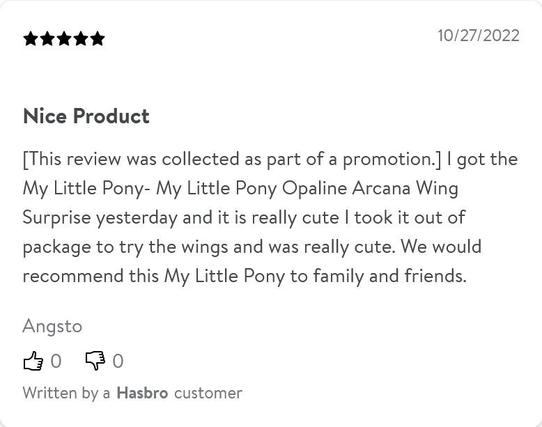Screen dimensions: 542x427
Task: Select the 'Nice Product' review title
Action: point(86,116)
